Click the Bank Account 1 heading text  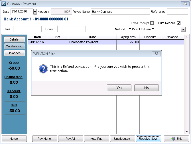coord(36,19)
